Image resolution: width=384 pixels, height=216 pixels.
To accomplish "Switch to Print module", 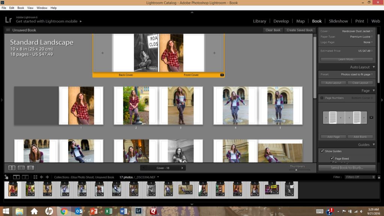I will pyautogui.click(x=360, y=21).
